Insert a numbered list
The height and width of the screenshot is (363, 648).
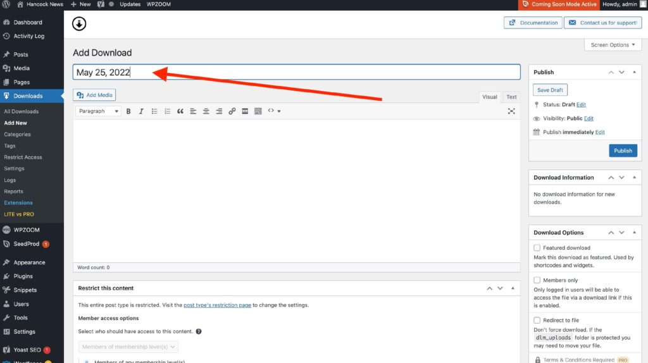(167, 111)
